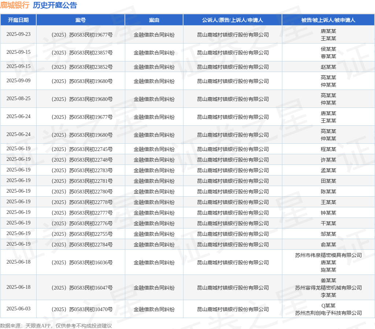
Task: Click defendant 干某某
Action: 328,223
